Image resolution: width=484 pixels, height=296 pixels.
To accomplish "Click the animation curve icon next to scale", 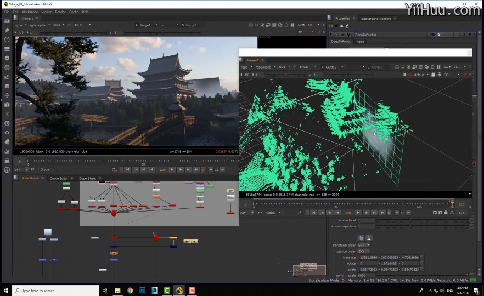I will pos(422,269).
